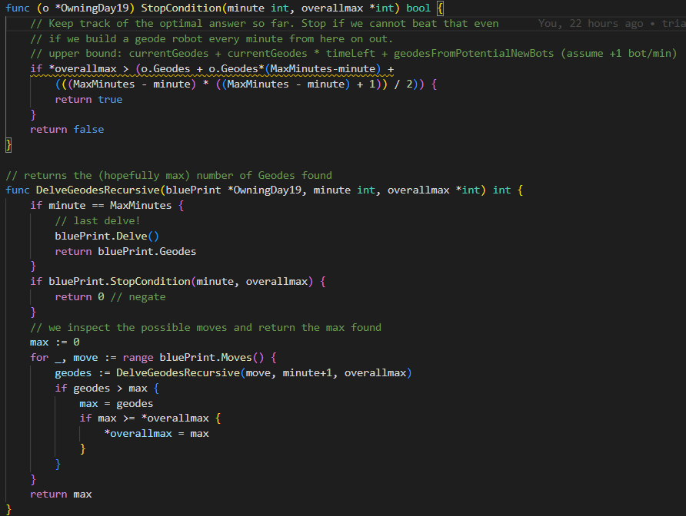The width and height of the screenshot is (686, 516).
Task: Click the 'if geodes > max' condition
Action: point(101,389)
